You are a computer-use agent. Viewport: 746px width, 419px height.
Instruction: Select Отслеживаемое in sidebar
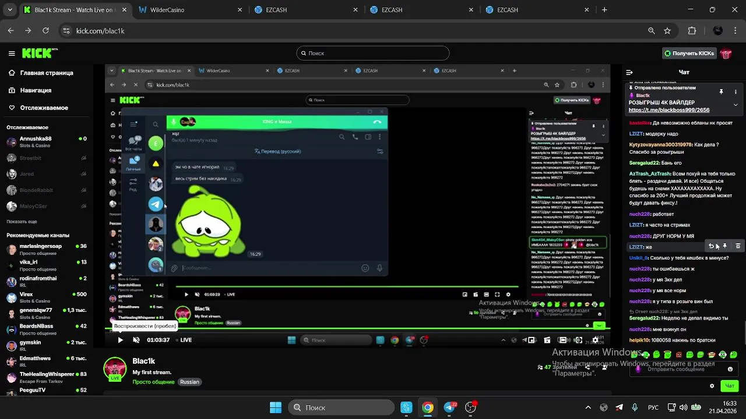click(44, 108)
